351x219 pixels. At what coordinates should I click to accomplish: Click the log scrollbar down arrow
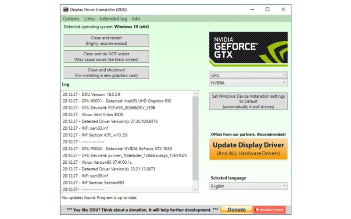click(195, 190)
